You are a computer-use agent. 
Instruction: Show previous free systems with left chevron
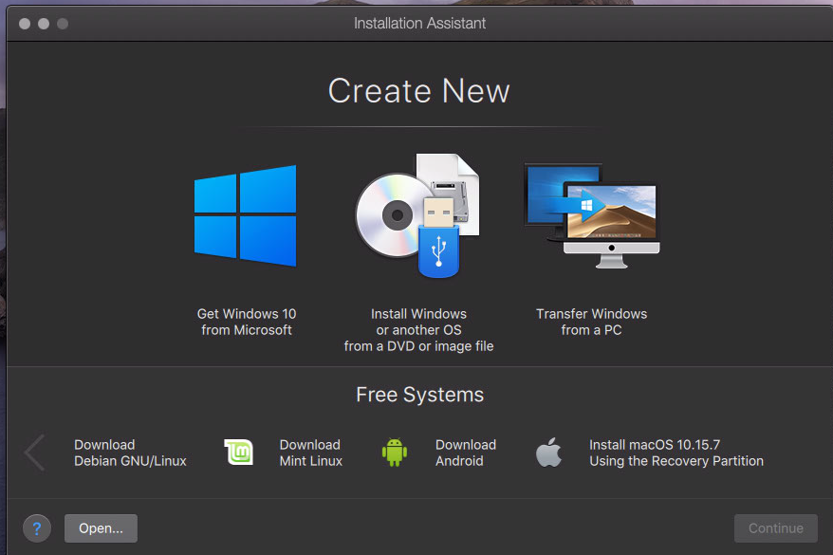pyautogui.click(x=34, y=453)
